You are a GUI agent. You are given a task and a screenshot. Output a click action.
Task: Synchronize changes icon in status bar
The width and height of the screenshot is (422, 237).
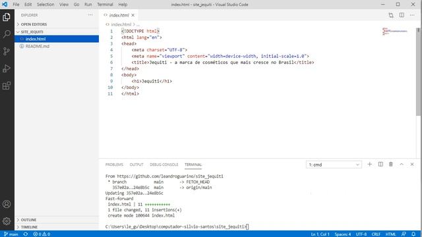26,234
